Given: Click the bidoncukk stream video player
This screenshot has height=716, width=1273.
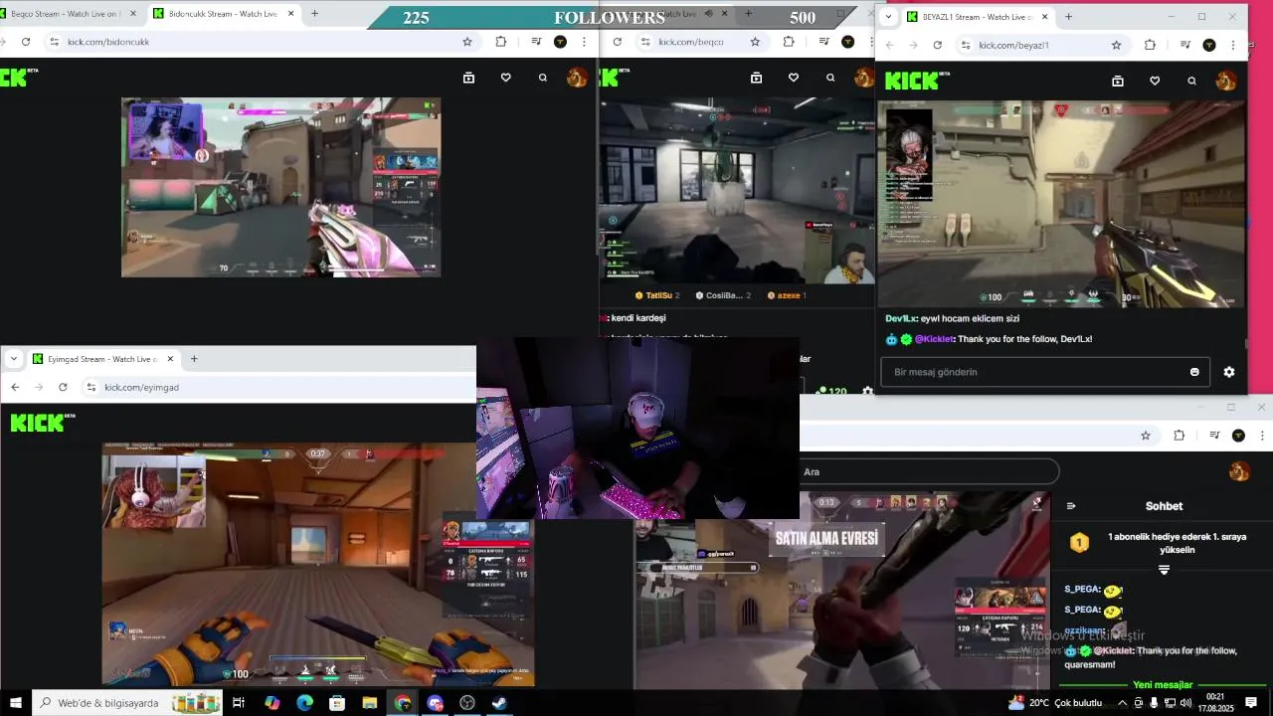Looking at the screenshot, I should coord(280,187).
